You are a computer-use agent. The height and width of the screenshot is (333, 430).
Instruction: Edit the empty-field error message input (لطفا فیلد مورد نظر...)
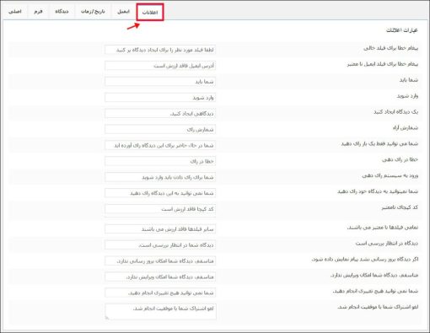[160, 50]
